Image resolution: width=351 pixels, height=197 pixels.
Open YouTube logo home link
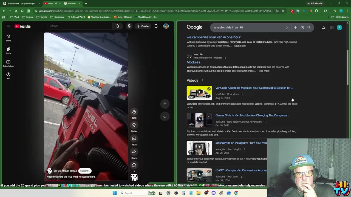point(22,26)
